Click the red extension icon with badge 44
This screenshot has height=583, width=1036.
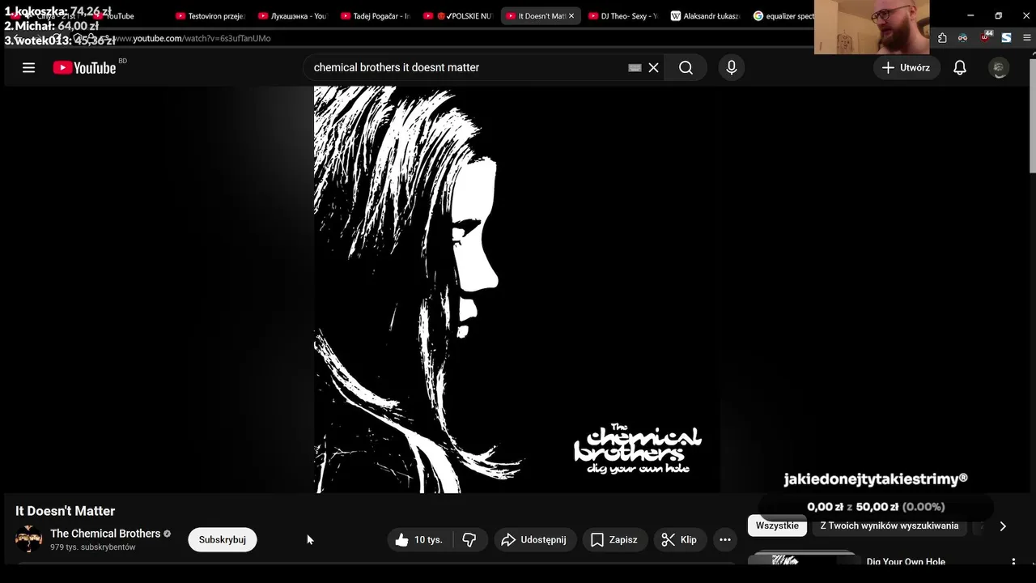(x=985, y=37)
